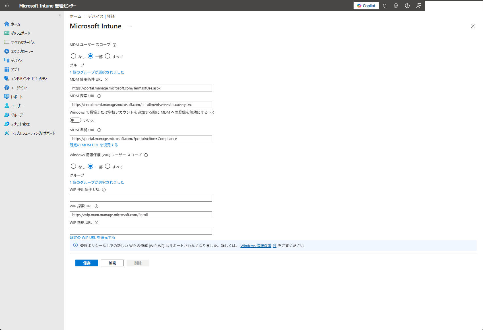483x330 pixels.
Task: Go to ホーム using the breadcrumb
Action: click(75, 16)
